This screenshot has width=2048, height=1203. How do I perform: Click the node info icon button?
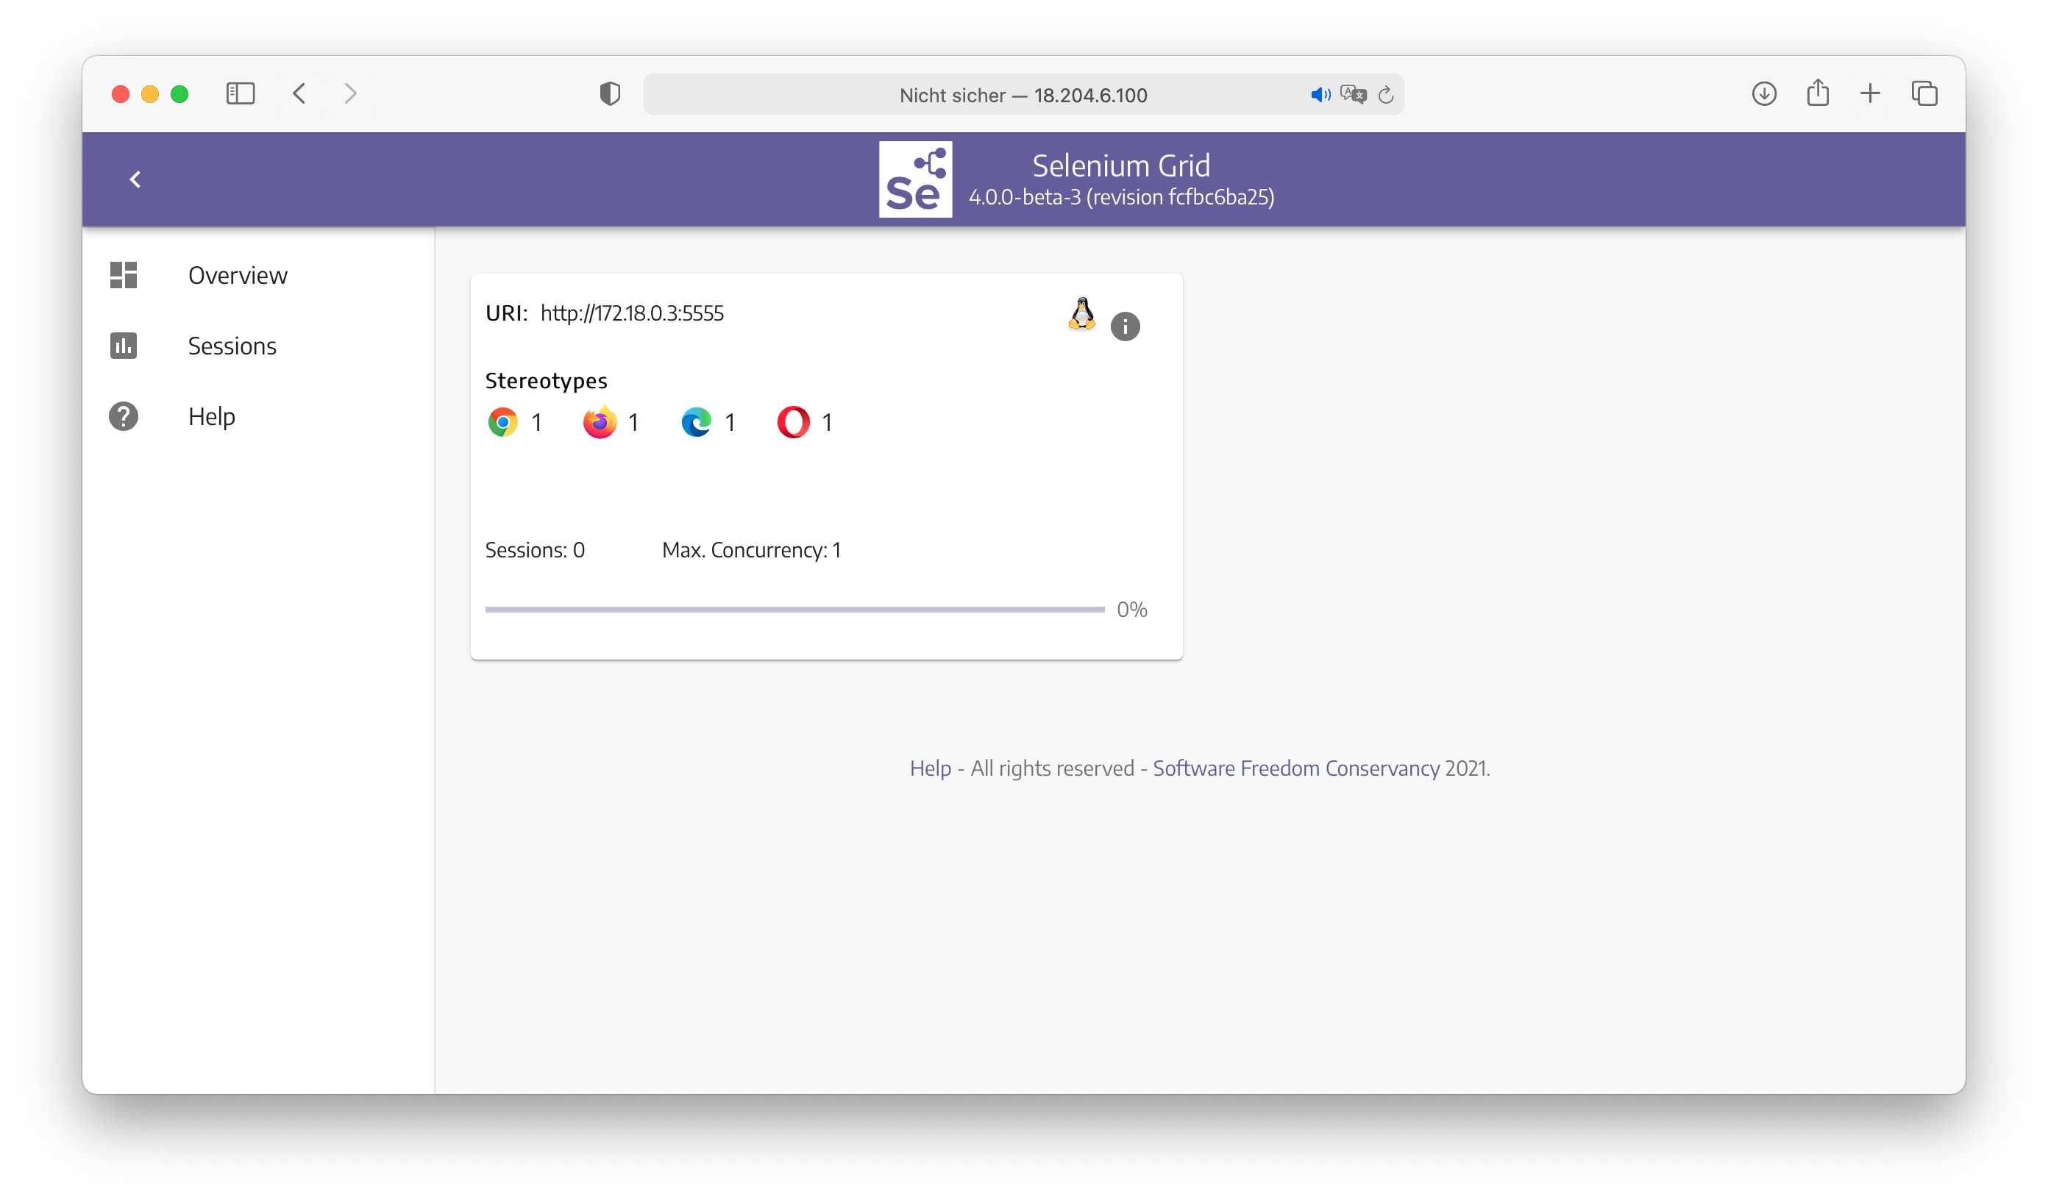coord(1125,326)
